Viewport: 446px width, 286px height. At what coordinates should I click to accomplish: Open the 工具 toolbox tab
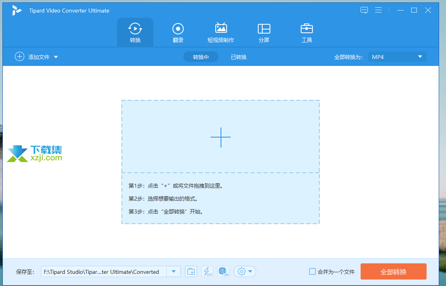pyautogui.click(x=307, y=33)
